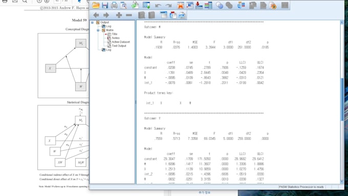Click the blue tree-structure toolbar icon

[241, 5]
